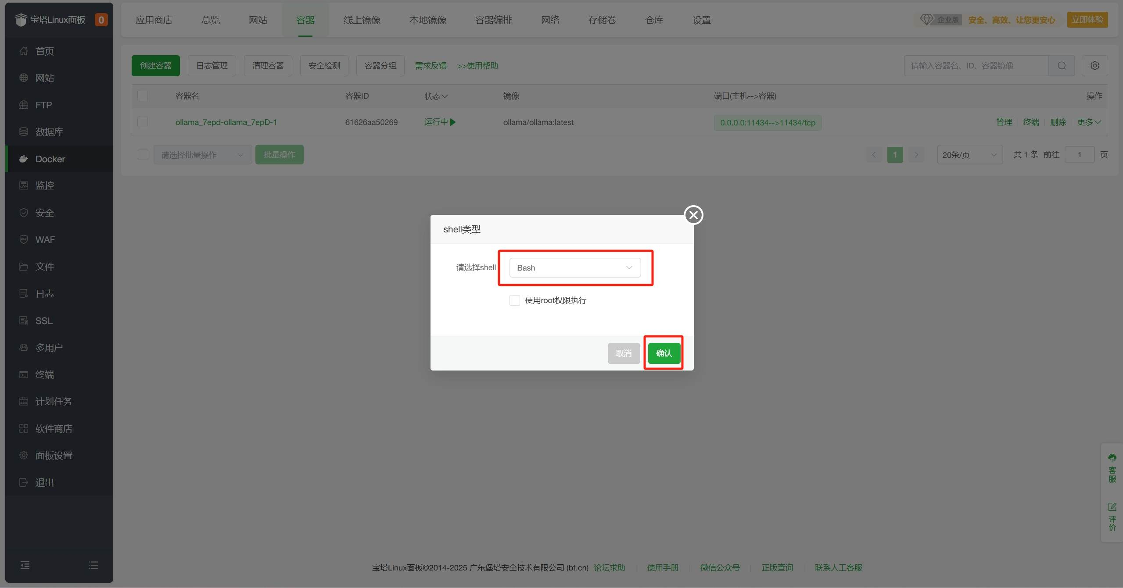The image size is (1123, 588).
Task: Click the customer service headset icon
Action: pos(1112,458)
